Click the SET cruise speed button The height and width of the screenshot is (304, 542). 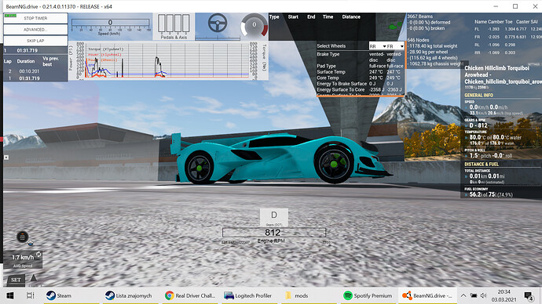pos(16,280)
